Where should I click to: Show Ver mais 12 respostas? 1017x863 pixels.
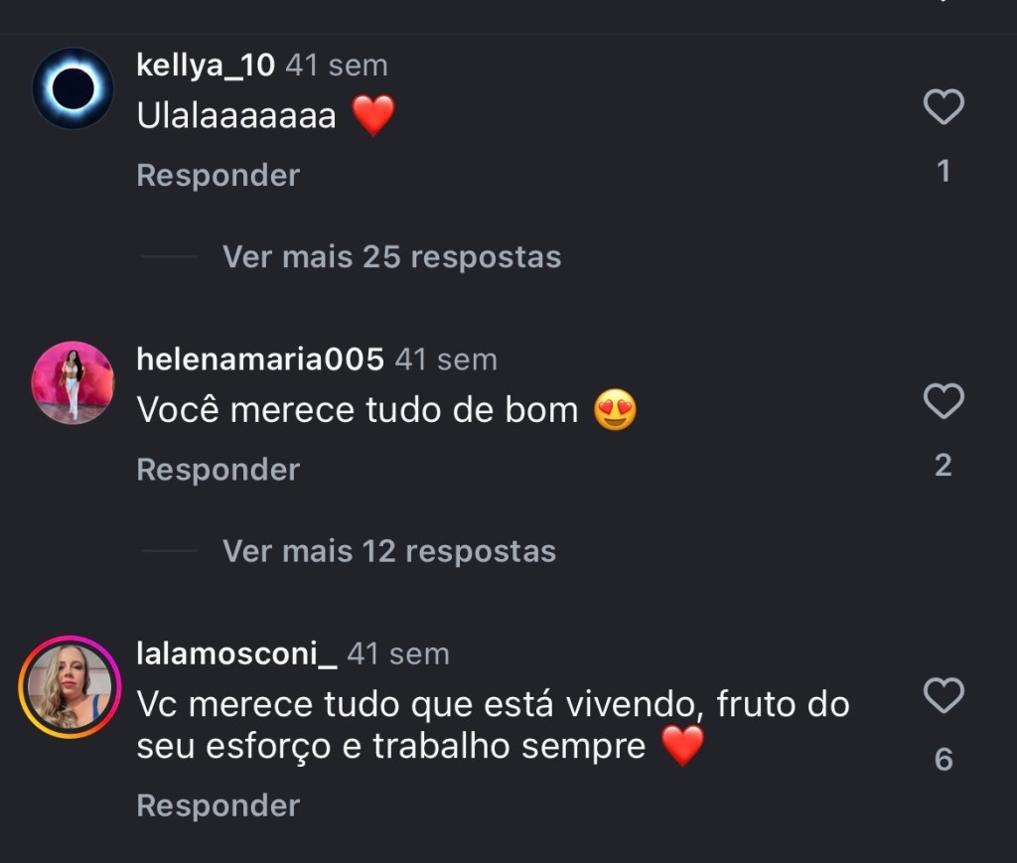(x=388, y=550)
